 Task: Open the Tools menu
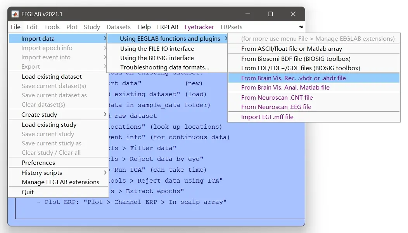tap(52, 27)
